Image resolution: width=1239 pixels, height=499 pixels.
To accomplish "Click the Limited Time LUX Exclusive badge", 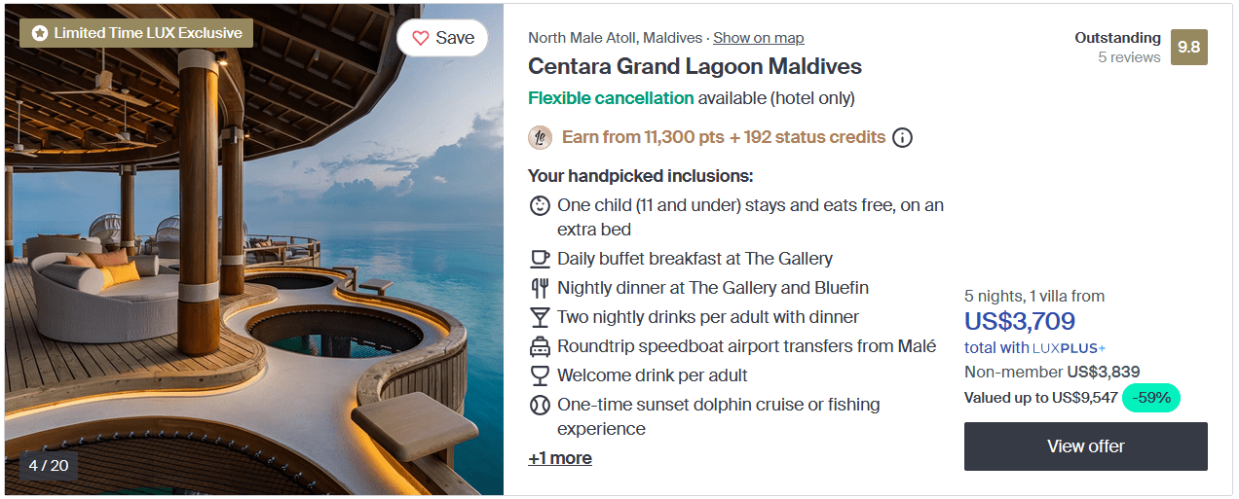I will 136,33.
